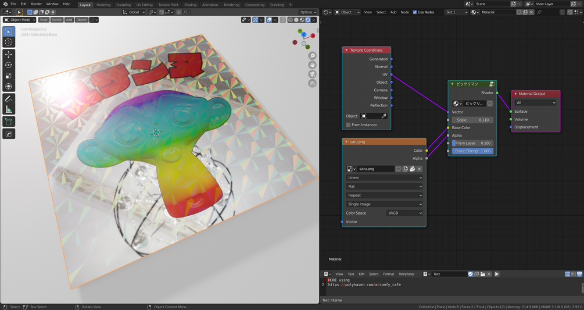Click the red X axis gizmo ball
The width and height of the screenshot is (584, 310).
pos(313,36)
